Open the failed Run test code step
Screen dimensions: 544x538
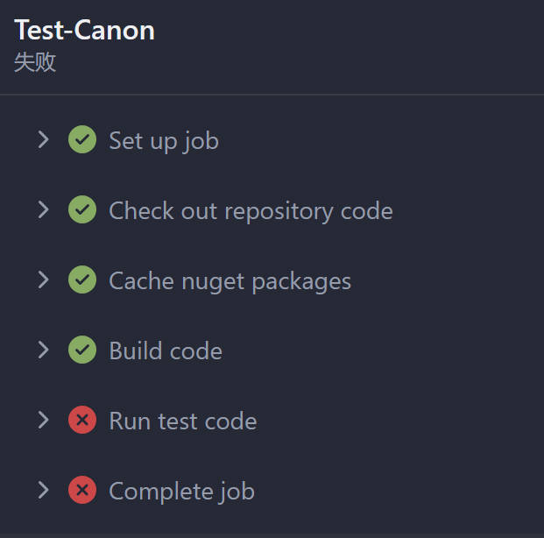pos(183,421)
